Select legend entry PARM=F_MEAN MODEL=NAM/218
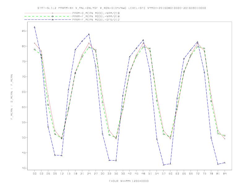This screenshot has height=189, width=245. tap(96, 16)
